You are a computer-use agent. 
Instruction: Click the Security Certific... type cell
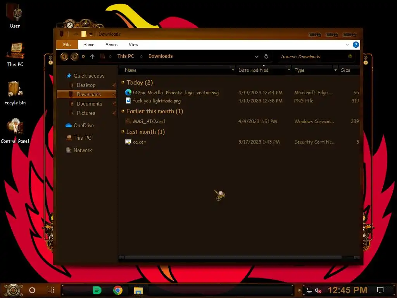[315, 142]
